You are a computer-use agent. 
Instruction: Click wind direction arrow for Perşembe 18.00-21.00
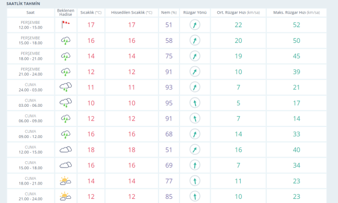(x=195, y=56)
